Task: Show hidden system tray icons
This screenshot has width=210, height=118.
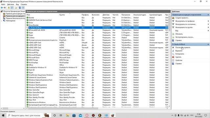Action: coord(172,115)
